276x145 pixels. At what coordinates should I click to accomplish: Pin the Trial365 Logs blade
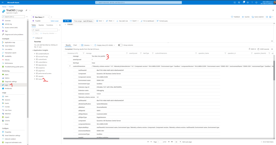(x=26, y=11)
